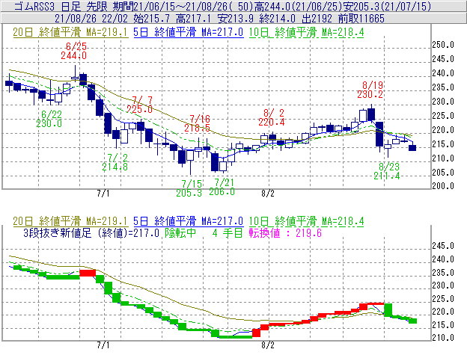Image resolution: width=467 pixels, height=355 pixels.
Task: Click the 8/2 date label under lower chart
Action: point(268,345)
